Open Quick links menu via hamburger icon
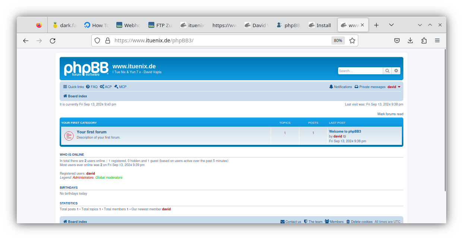 (66, 87)
